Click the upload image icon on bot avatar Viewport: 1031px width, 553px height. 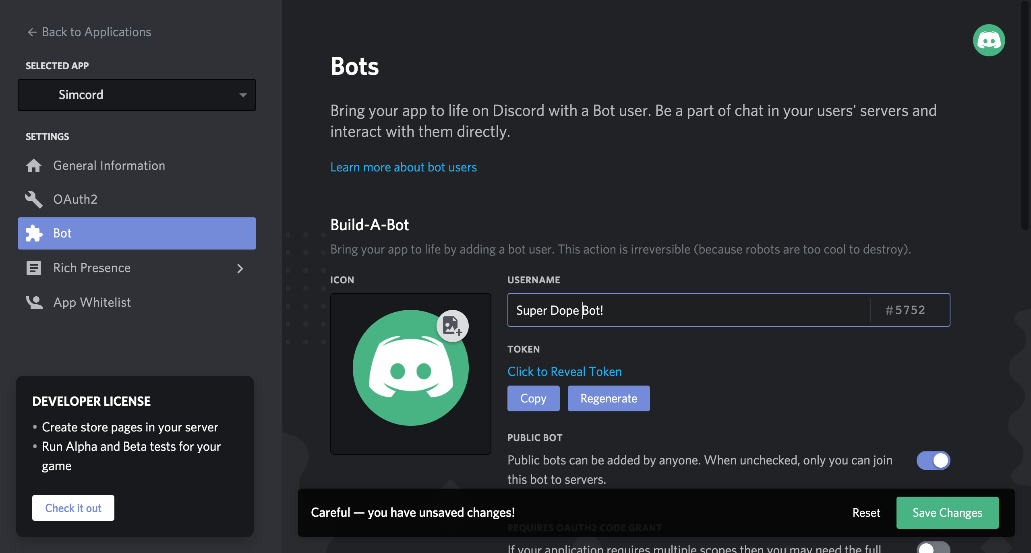coord(452,326)
